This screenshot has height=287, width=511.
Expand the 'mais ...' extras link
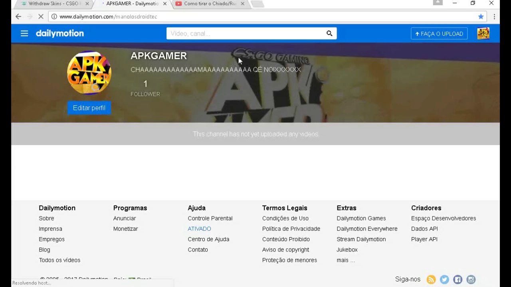click(346, 260)
